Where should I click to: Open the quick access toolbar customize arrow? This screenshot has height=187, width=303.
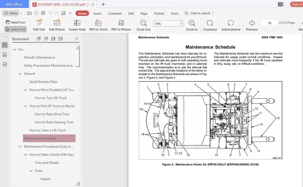coord(70,13)
